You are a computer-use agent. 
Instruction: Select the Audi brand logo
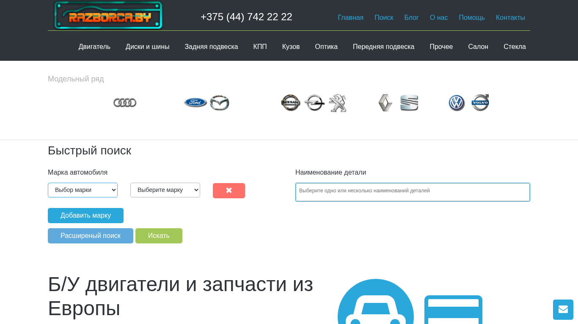(125, 103)
